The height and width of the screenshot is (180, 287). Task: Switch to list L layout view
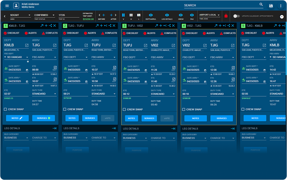point(139,15)
